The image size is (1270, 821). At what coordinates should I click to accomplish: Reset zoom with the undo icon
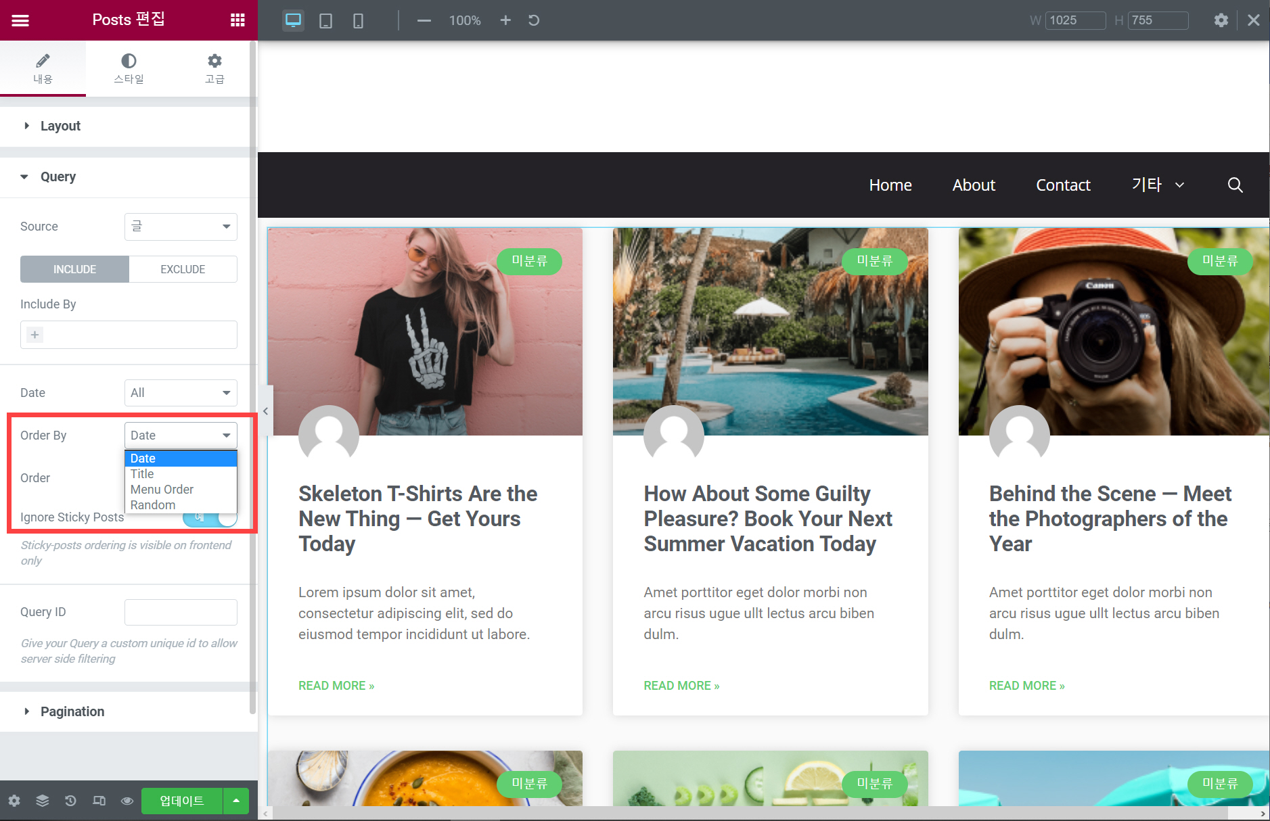point(534,20)
